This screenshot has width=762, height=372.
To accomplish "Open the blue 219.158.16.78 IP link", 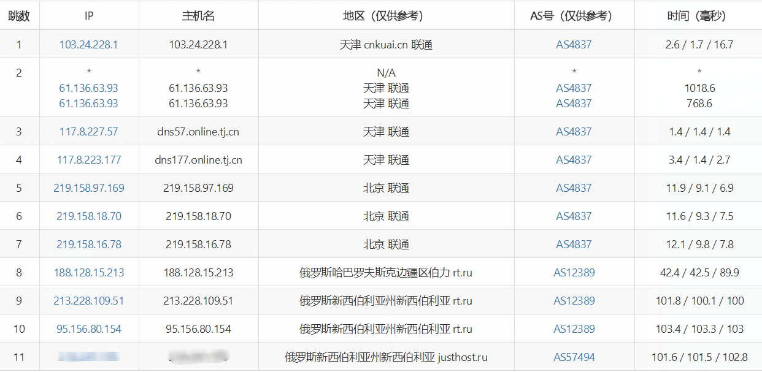I will pyautogui.click(x=88, y=245).
